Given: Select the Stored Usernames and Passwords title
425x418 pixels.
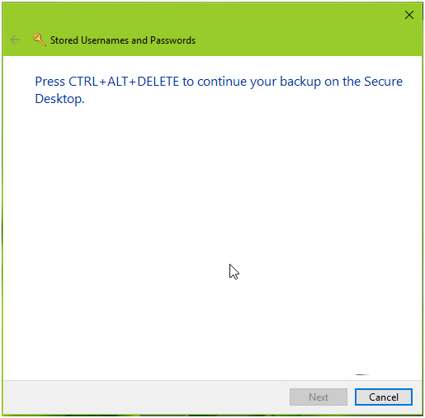Looking at the screenshot, I should pyautogui.click(x=123, y=40).
